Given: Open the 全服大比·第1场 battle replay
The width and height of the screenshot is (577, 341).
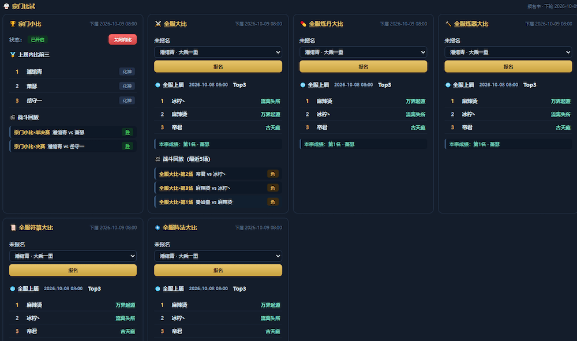Looking at the screenshot, I should 218,202.
